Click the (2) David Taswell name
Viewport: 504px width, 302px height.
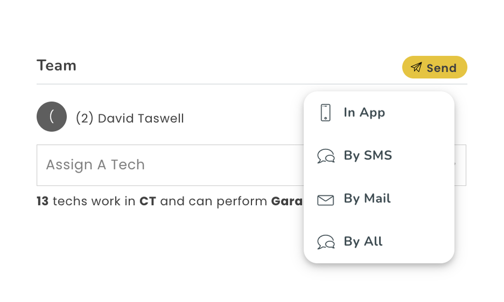click(130, 118)
